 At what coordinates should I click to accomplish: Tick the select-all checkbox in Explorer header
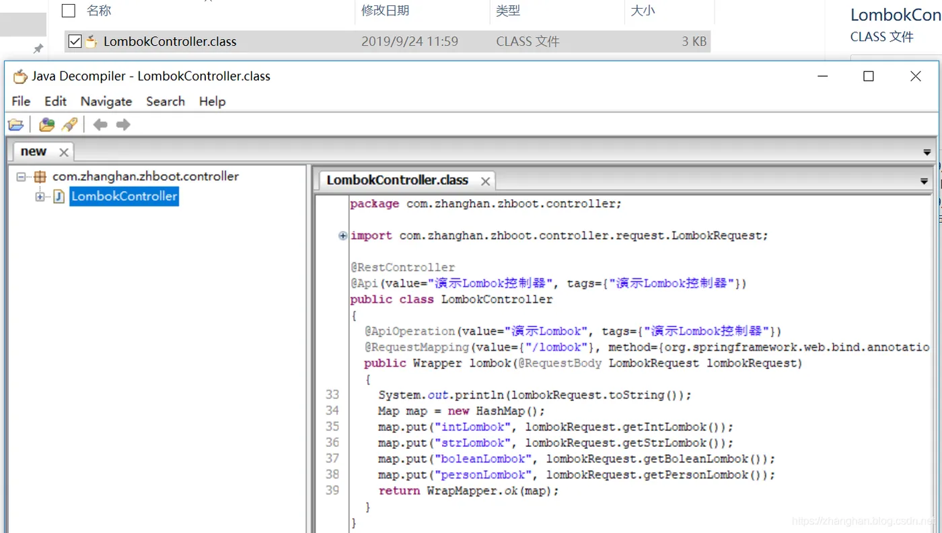pyautogui.click(x=68, y=10)
